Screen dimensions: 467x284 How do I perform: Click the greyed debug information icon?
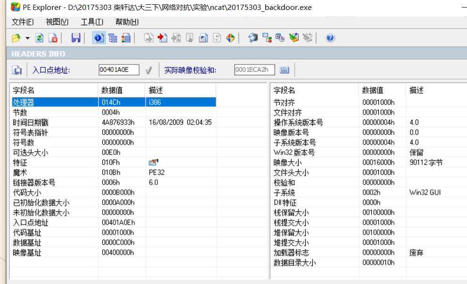coord(190,38)
